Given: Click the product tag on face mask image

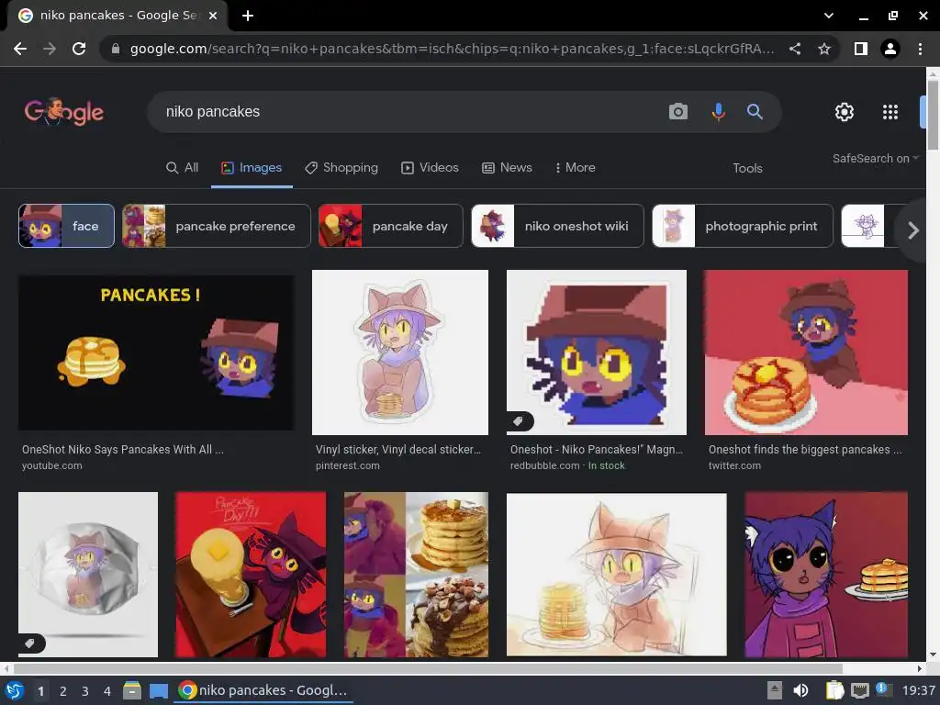Looking at the screenshot, I should pyautogui.click(x=30, y=643).
